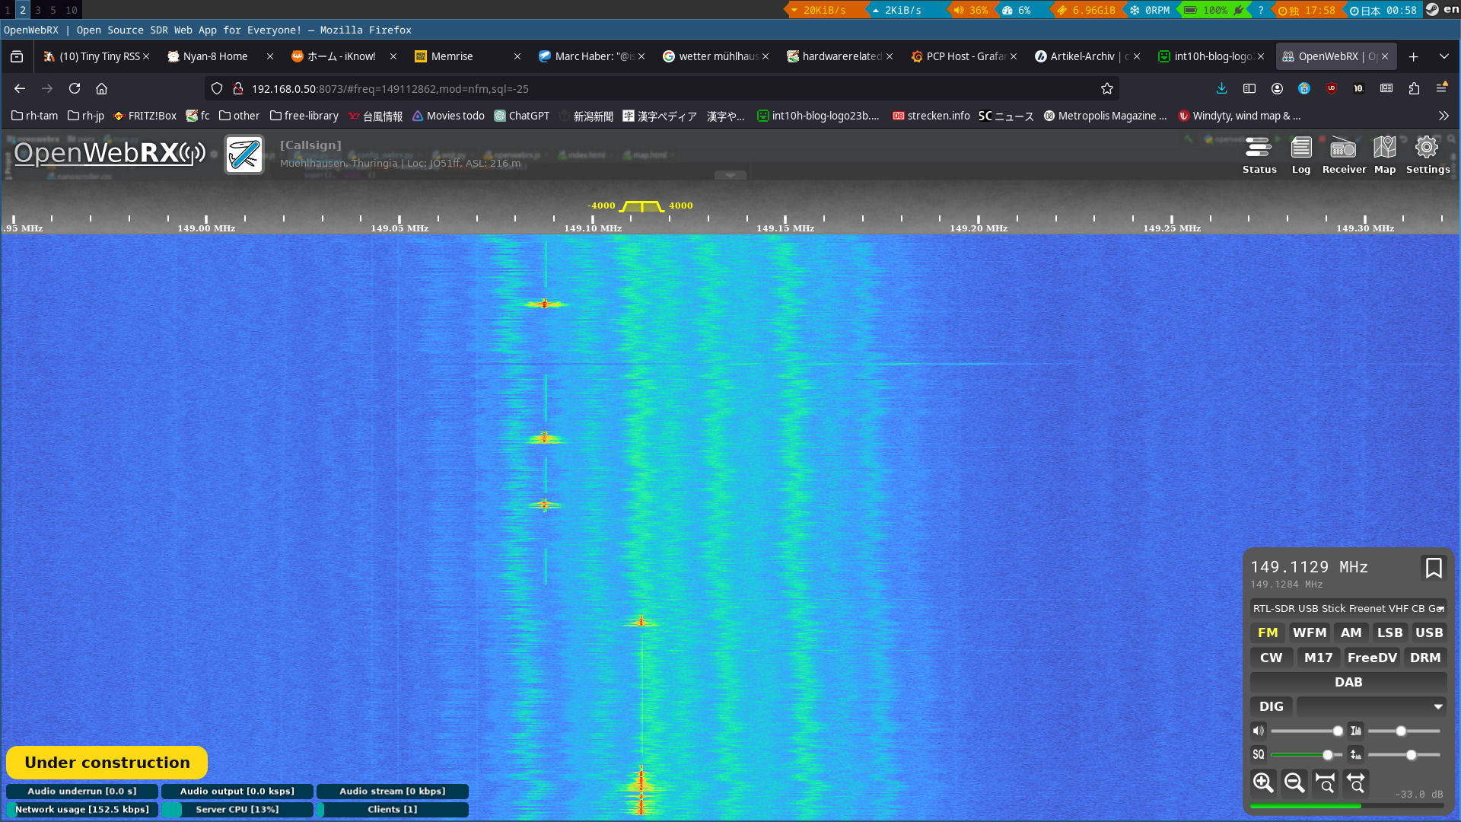Go back to the previous page
The image size is (1461, 822).
pyautogui.click(x=20, y=88)
